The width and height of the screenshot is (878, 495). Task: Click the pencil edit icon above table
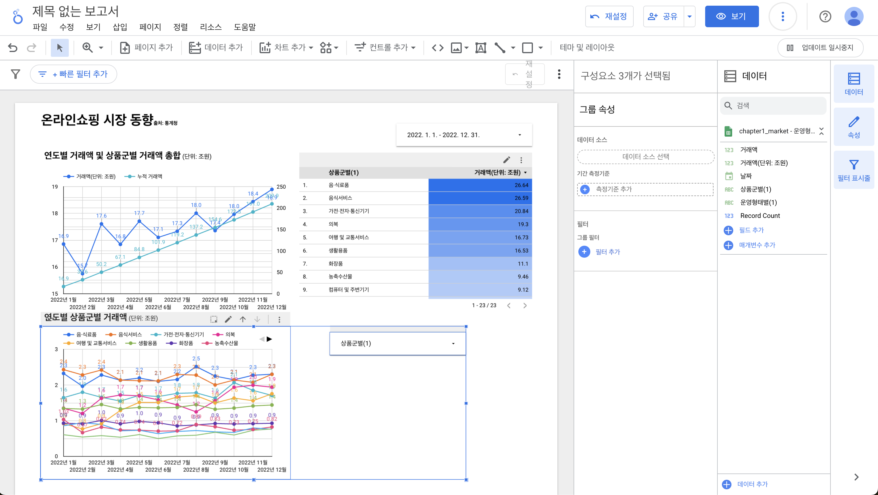point(507,160)
